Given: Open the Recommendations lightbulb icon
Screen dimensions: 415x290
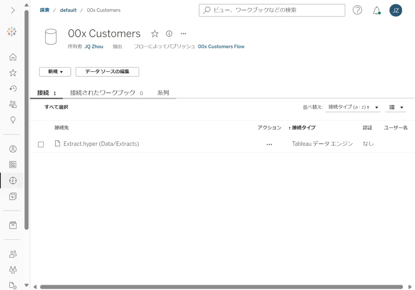Looking at the screenshot, I should 13,120.
